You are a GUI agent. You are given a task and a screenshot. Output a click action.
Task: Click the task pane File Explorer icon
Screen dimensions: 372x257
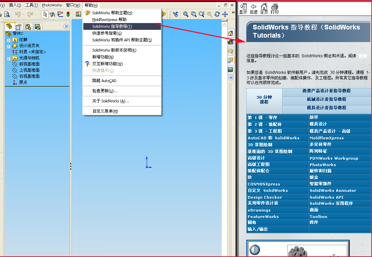pos(230,51)
